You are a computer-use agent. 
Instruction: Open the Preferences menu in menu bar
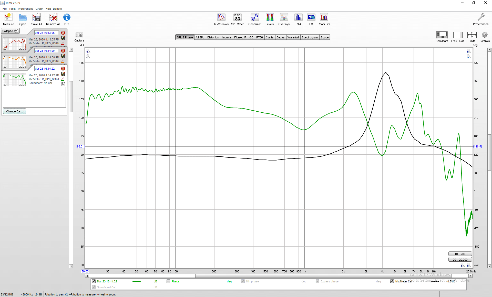tap(25, 9)
